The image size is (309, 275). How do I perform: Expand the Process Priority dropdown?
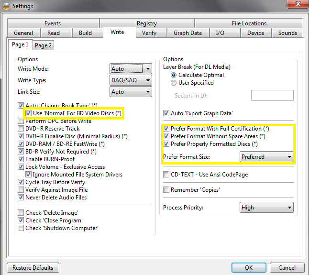pyautogui.click(x=266, y=208)
